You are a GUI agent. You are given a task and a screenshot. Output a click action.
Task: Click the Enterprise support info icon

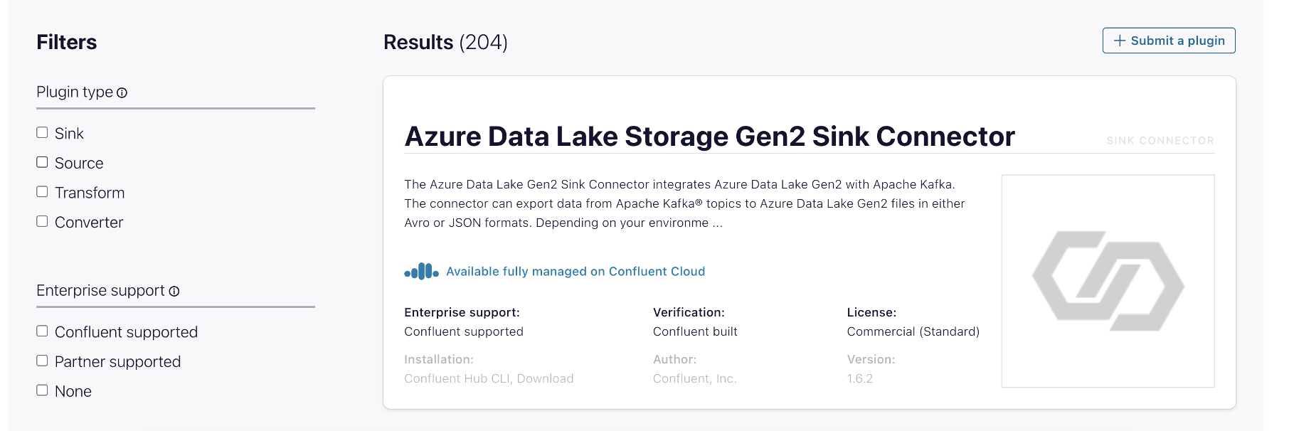[174, 291]
